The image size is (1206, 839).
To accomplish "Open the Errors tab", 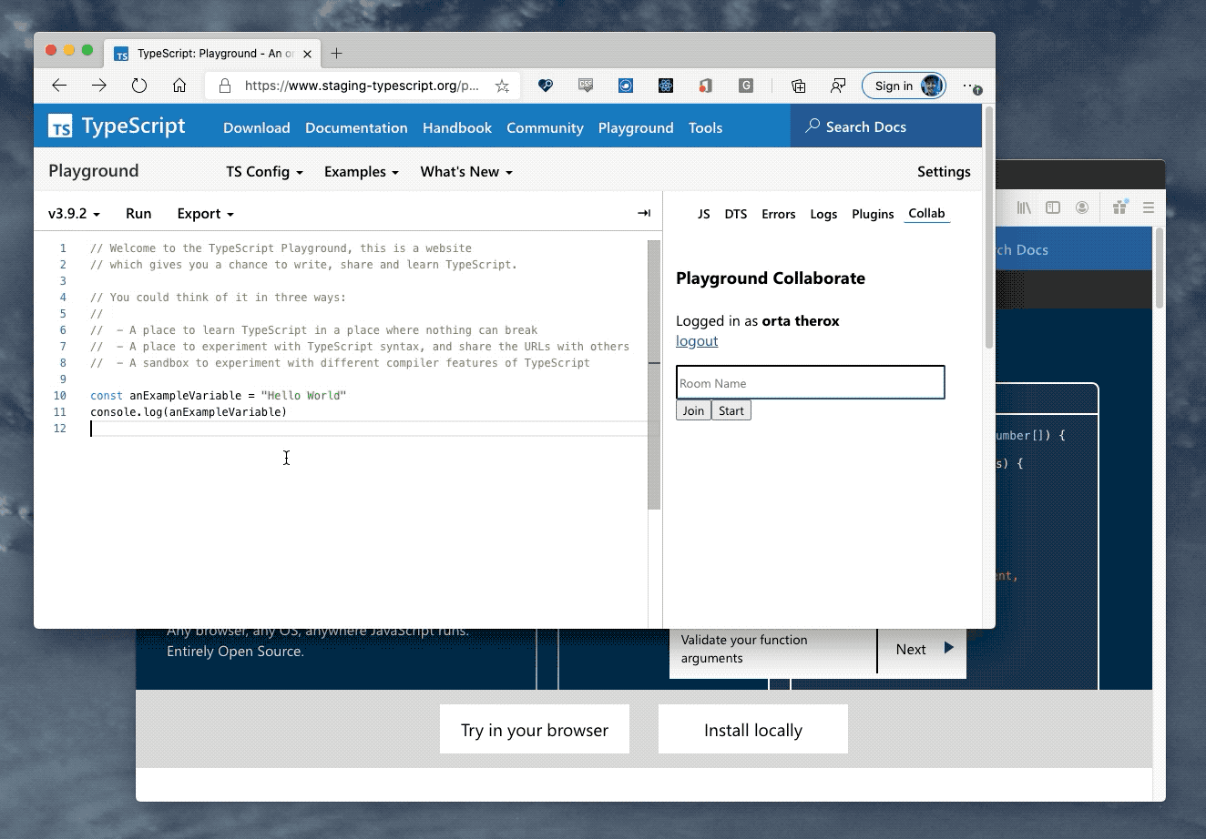I will 779,214.
